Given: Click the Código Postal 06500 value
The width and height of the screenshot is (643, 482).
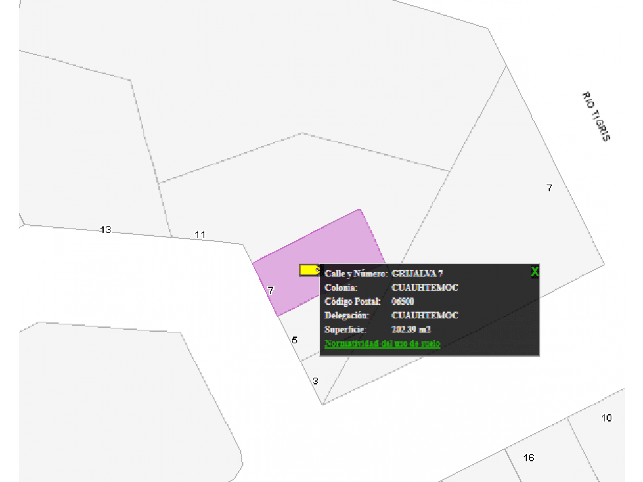Looking at the screenshot, I should pyautogui.click(x=403, y=301).
